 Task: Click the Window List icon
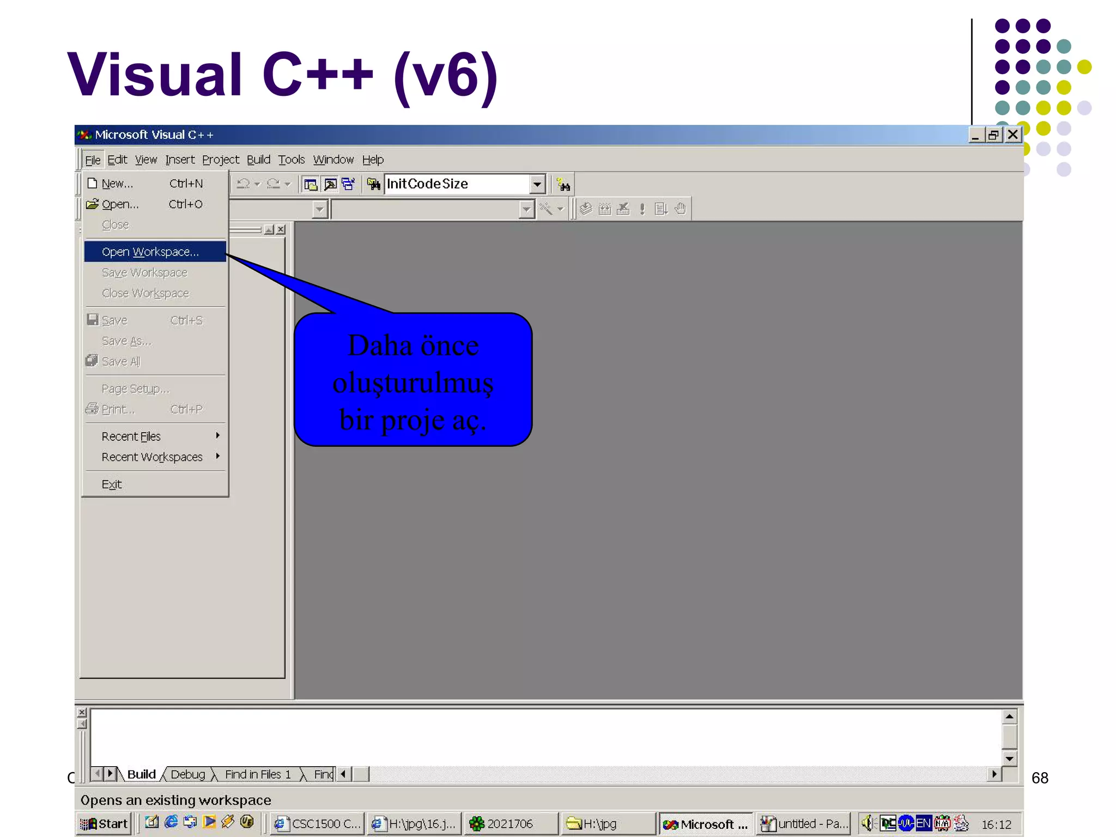click(348, 184)
